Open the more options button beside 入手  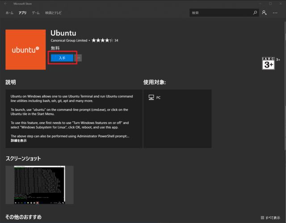[x=78, y=58]
